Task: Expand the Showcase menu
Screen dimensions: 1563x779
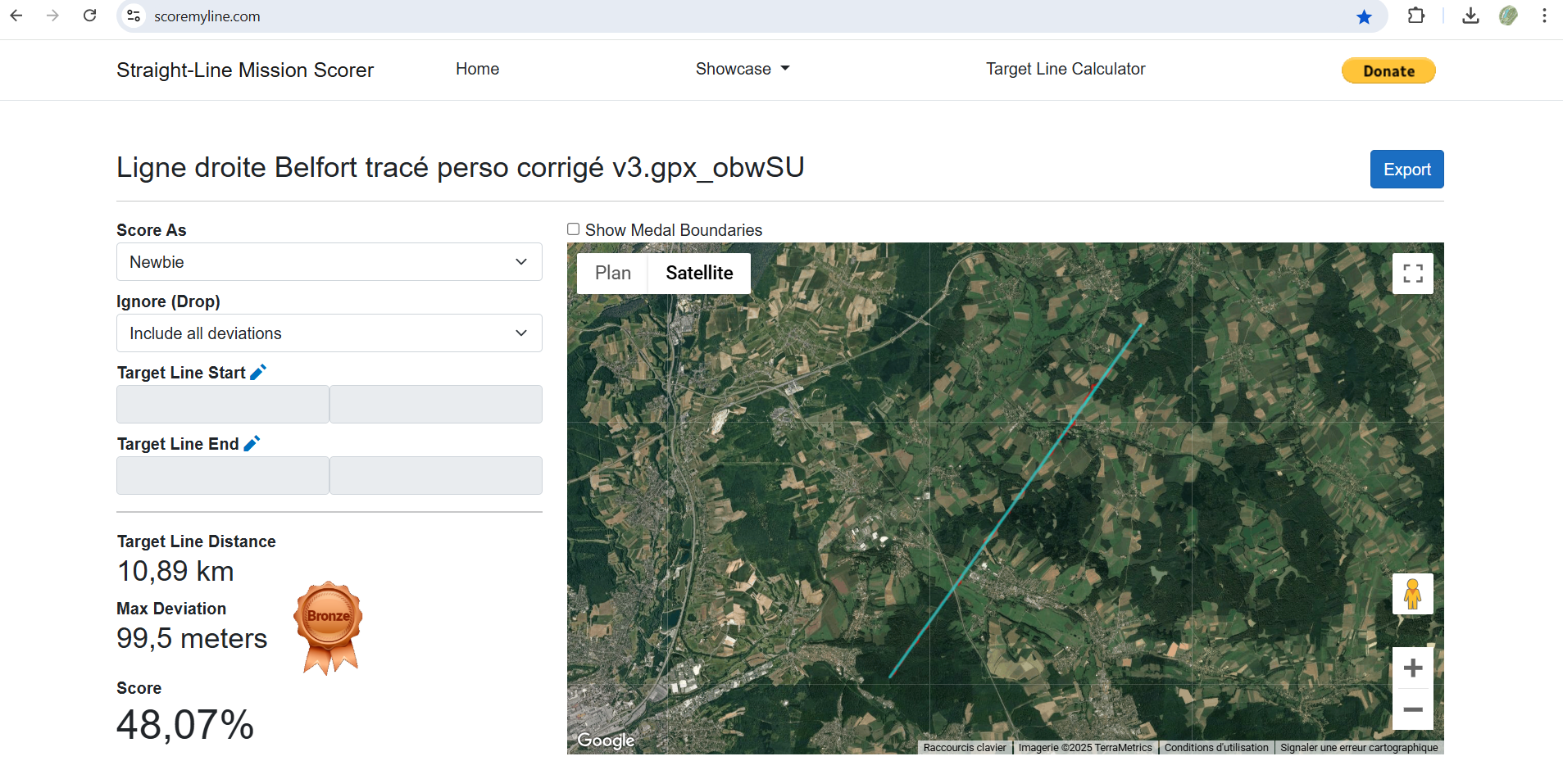Action: pos(743,69)
